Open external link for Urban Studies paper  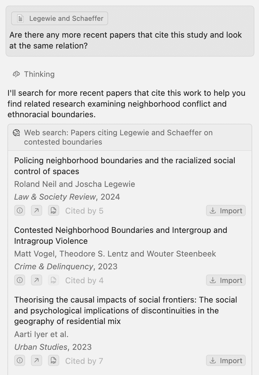pos(37,361)
